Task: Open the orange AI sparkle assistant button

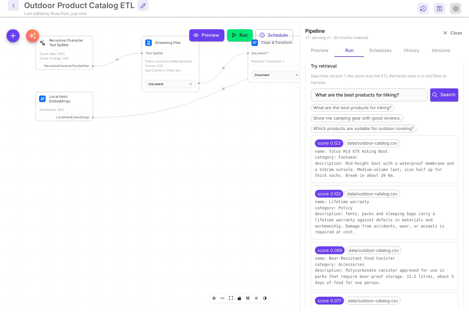Action: point(33,36)
